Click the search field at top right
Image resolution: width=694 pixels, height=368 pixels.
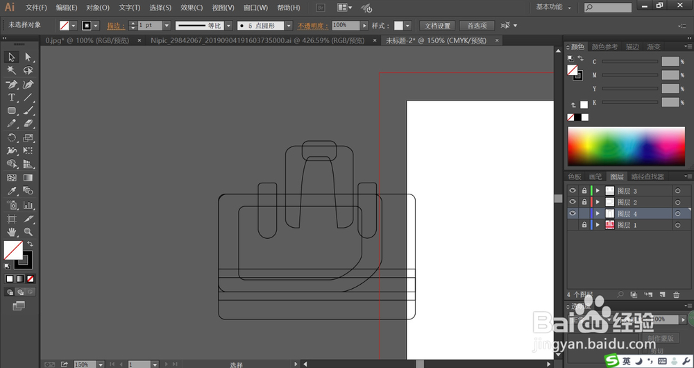[608, 8]
